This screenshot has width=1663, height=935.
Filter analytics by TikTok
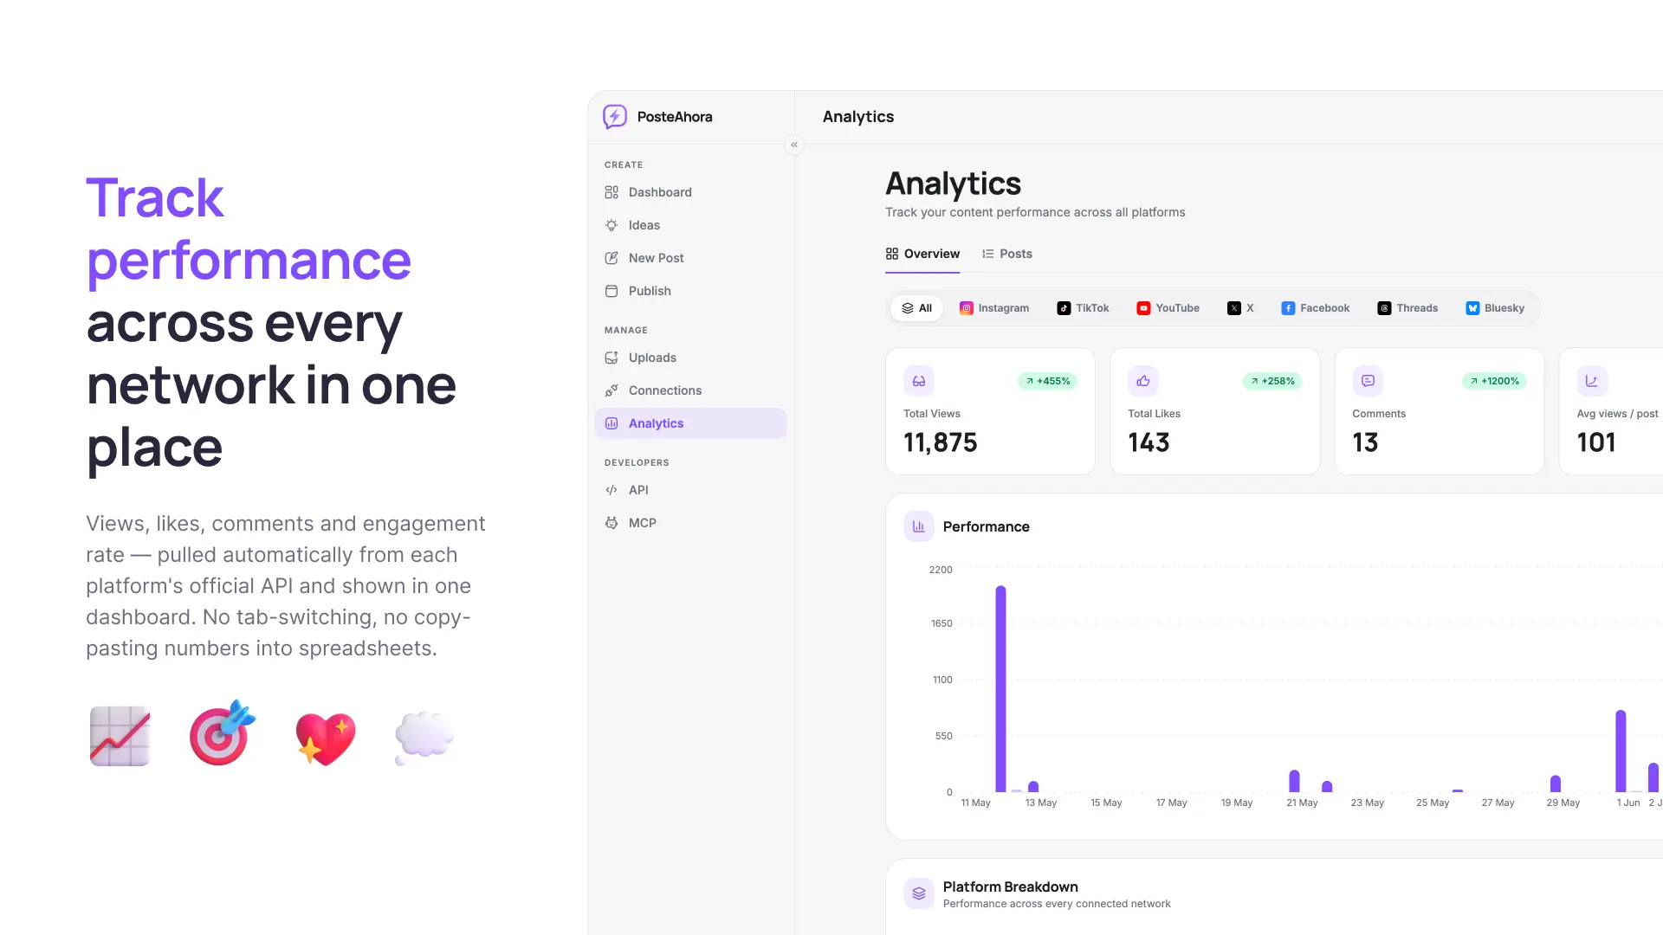1083,308
